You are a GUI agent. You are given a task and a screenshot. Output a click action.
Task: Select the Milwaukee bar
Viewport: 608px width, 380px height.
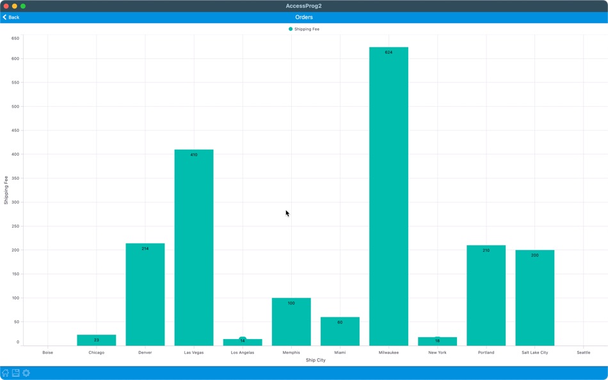pos(388,196)
